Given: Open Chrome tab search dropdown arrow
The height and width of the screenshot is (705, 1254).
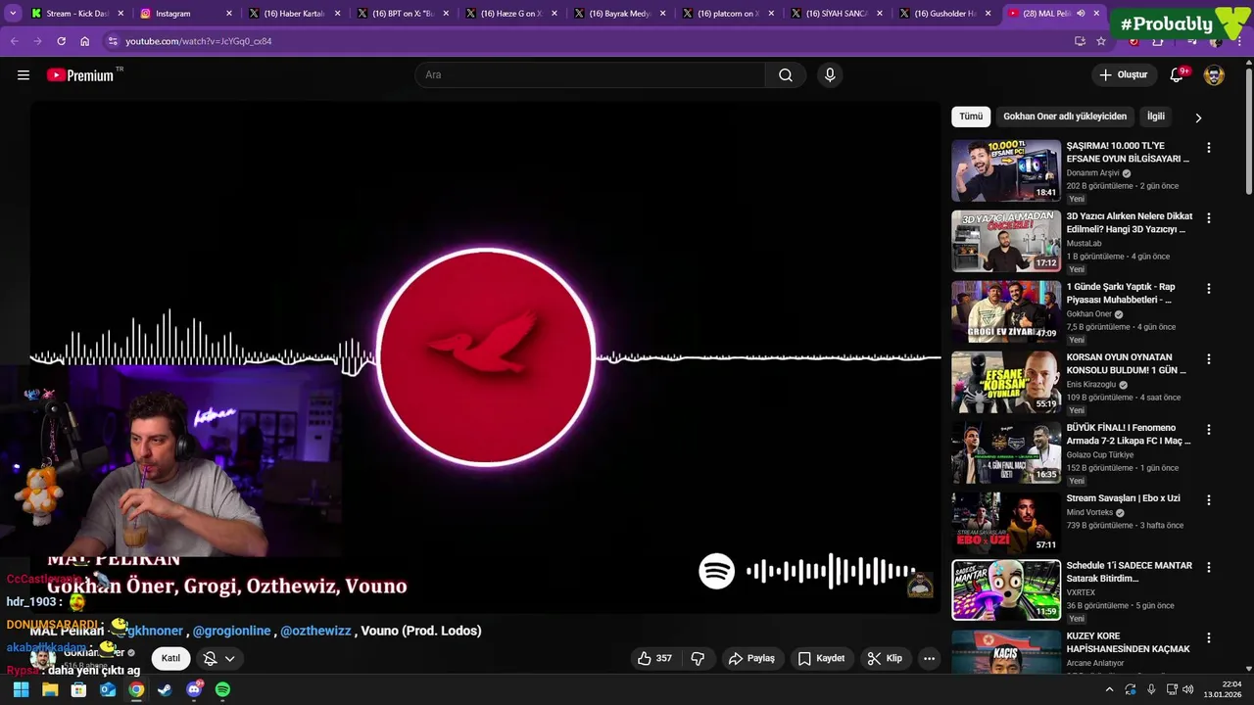Looking at the screenshot, I should 13,14.
